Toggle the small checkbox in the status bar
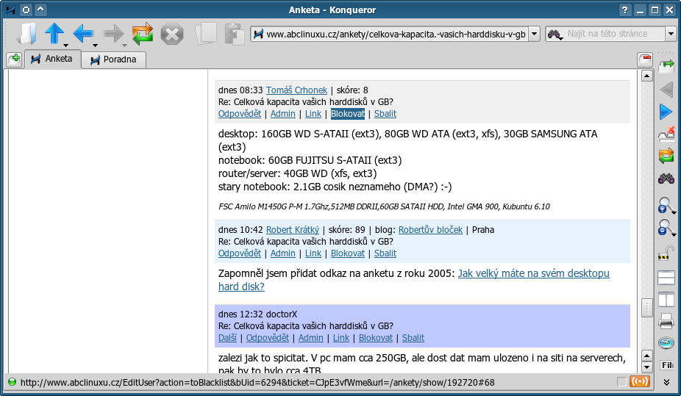This screenshot has height=396, width=681. click(x=622, y=382)
